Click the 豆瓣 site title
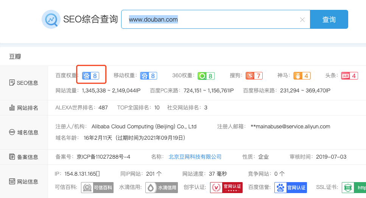The image size is (366, 198). coord(15,56)
